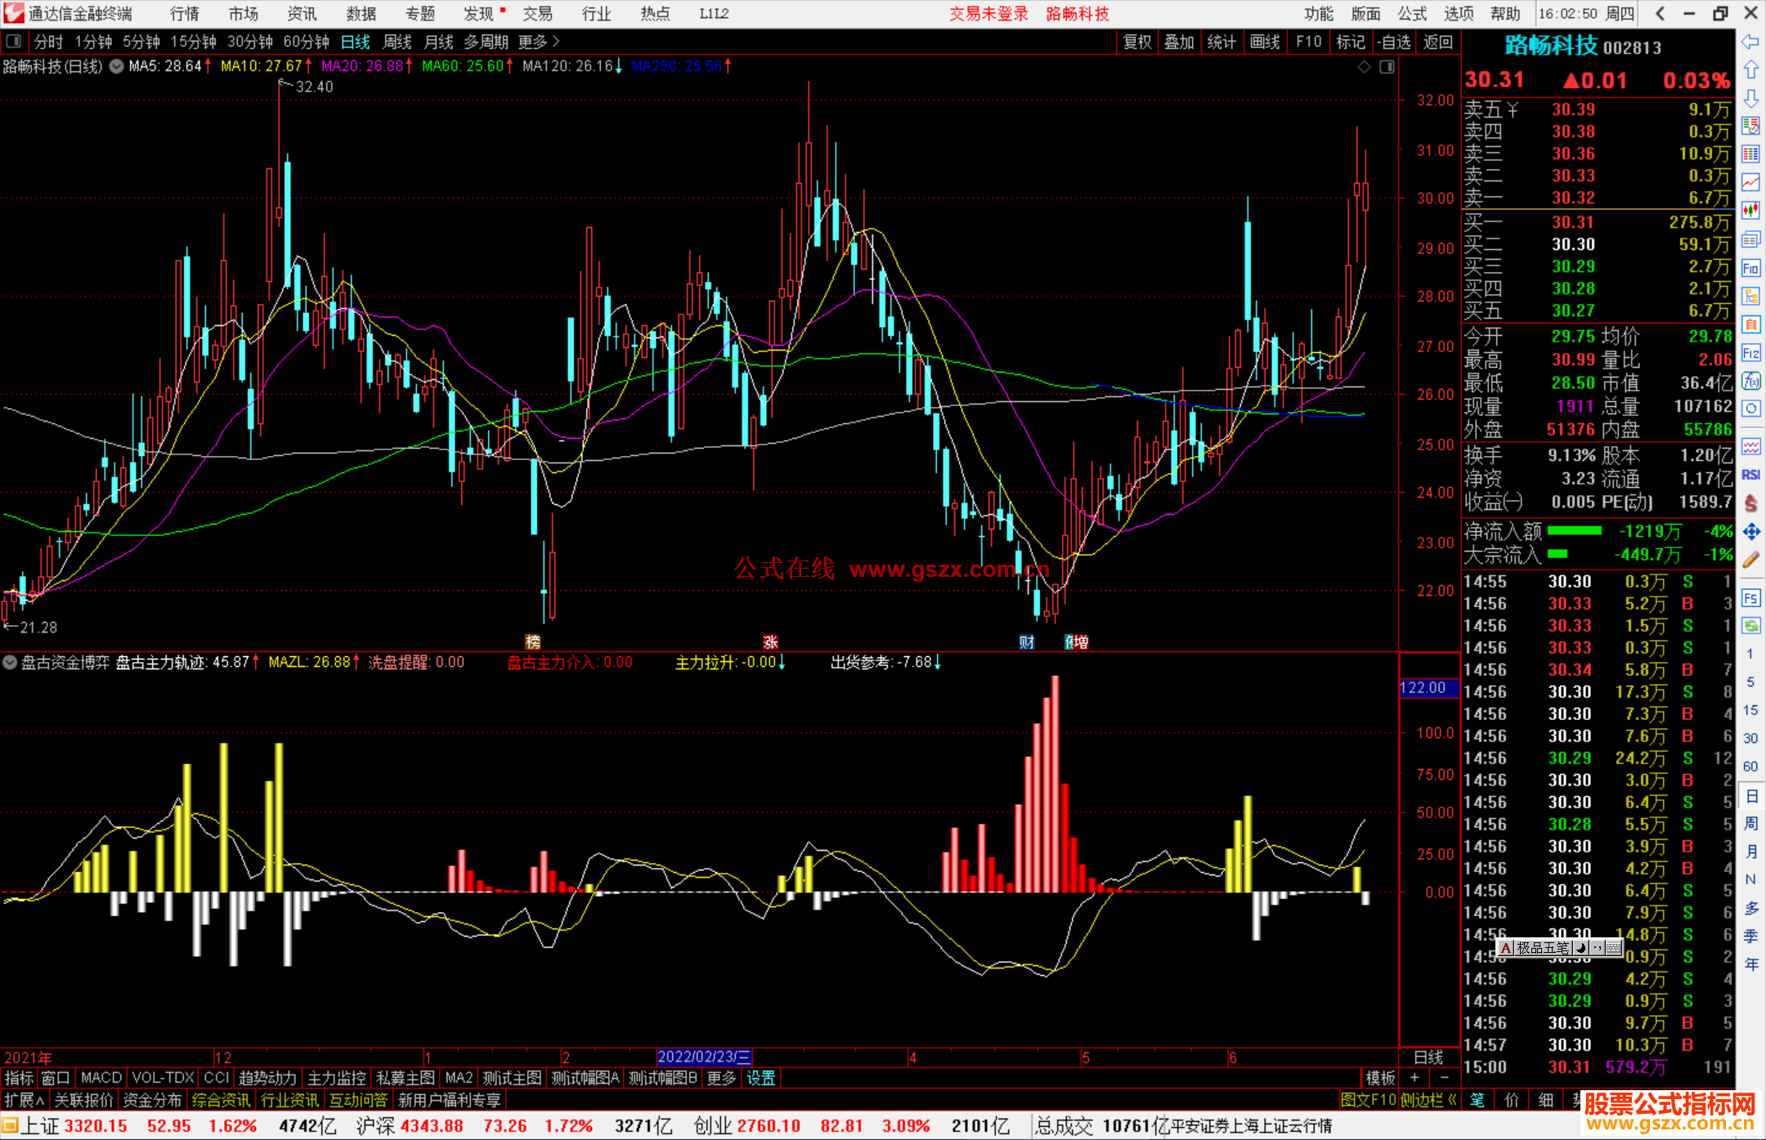The image size is (1766, 1140).
Task: Open the 公式 menu
Action: 1412,14
